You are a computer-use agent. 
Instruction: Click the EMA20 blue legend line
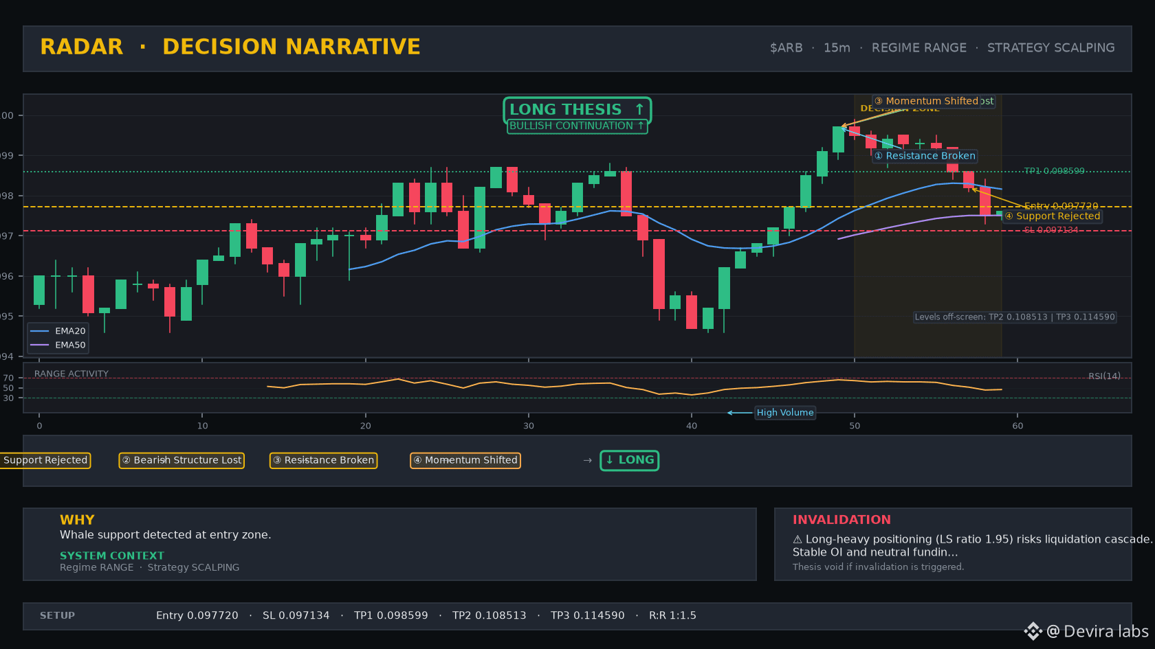coord(39,331)
